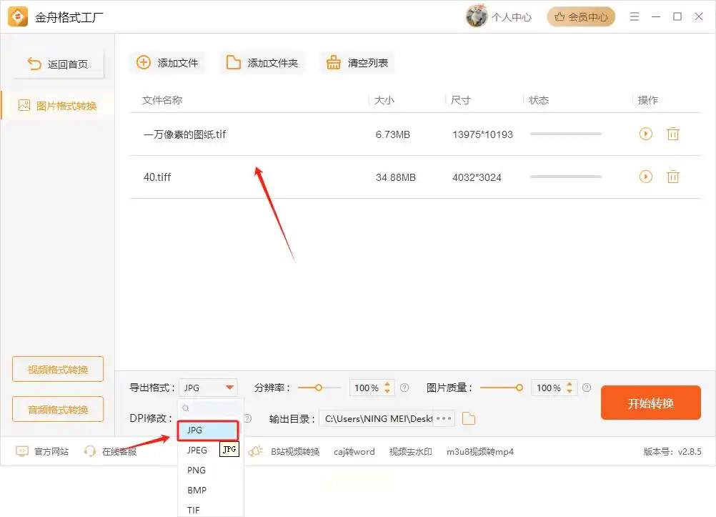Open 在线客服 support link

[x=110, y=452]
